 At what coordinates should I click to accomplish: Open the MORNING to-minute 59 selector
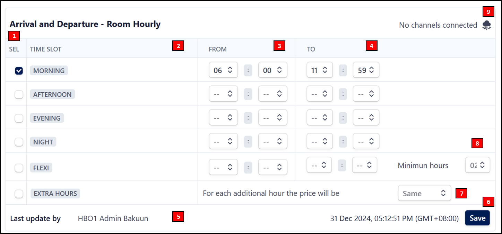click(366, 70)
